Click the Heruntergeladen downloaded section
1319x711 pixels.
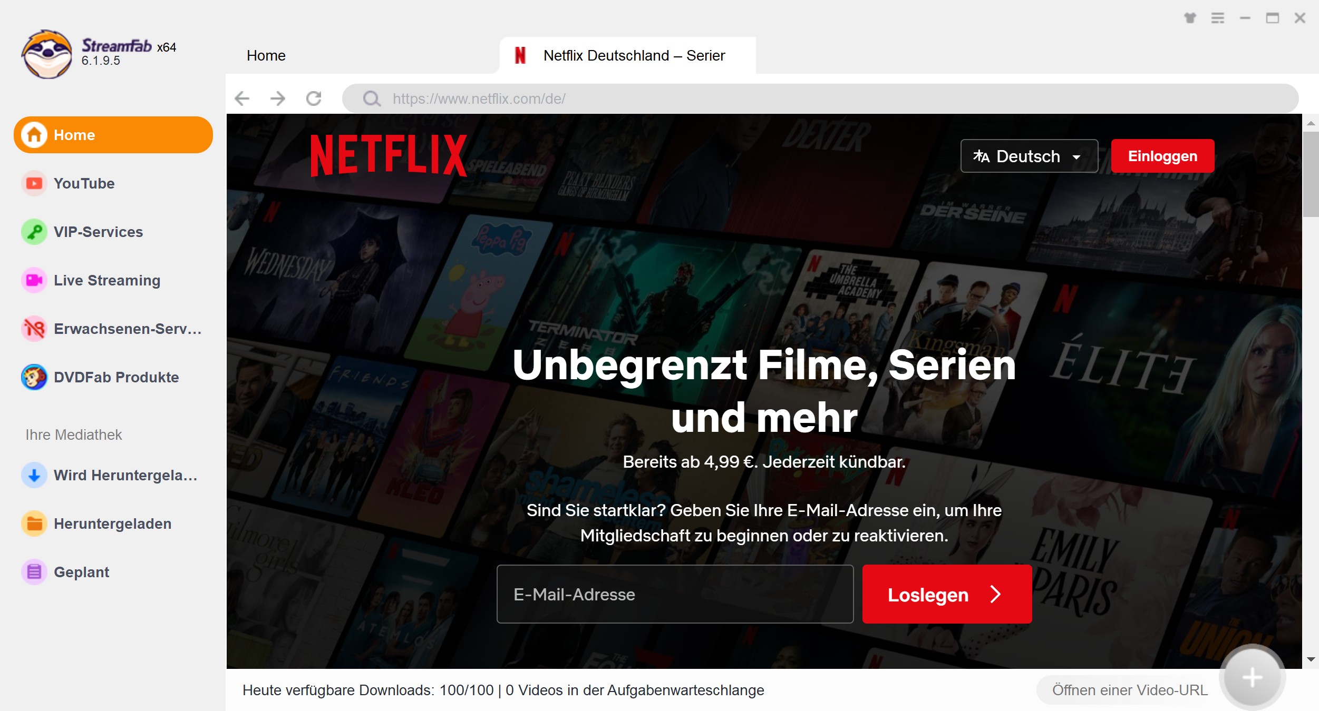[x=113, y=523]
